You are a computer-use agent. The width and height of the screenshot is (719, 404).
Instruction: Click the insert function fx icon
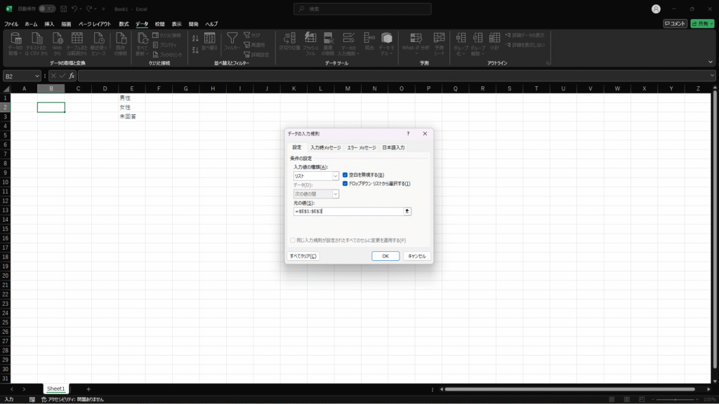(72, 76)
